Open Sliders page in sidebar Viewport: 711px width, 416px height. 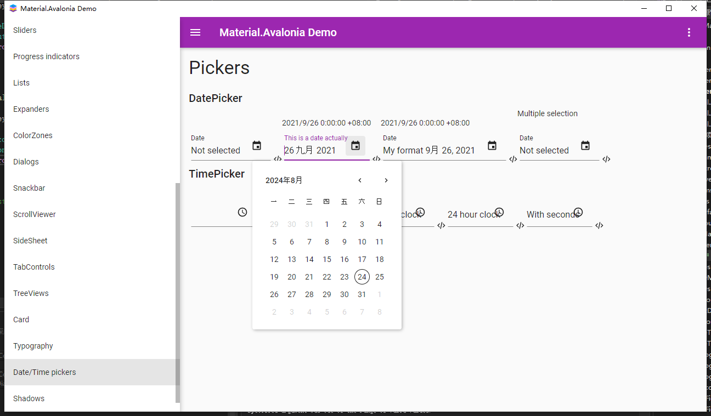(x=90, y=30)
